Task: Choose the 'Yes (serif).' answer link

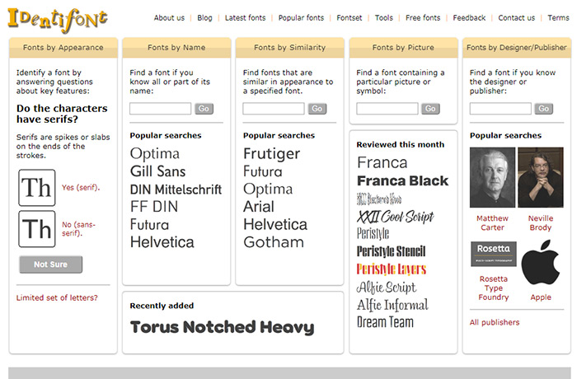Action: click(81, 187)
